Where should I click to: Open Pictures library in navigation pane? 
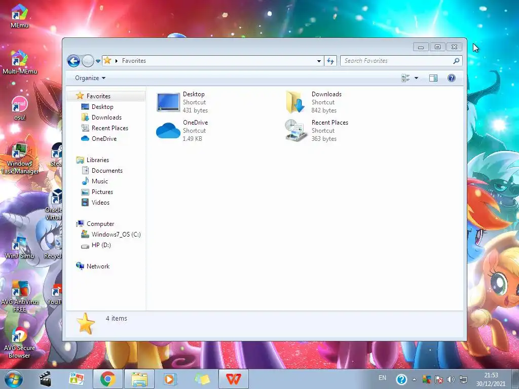point(102,192)
